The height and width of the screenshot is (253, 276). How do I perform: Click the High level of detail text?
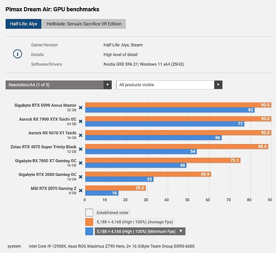120,55
